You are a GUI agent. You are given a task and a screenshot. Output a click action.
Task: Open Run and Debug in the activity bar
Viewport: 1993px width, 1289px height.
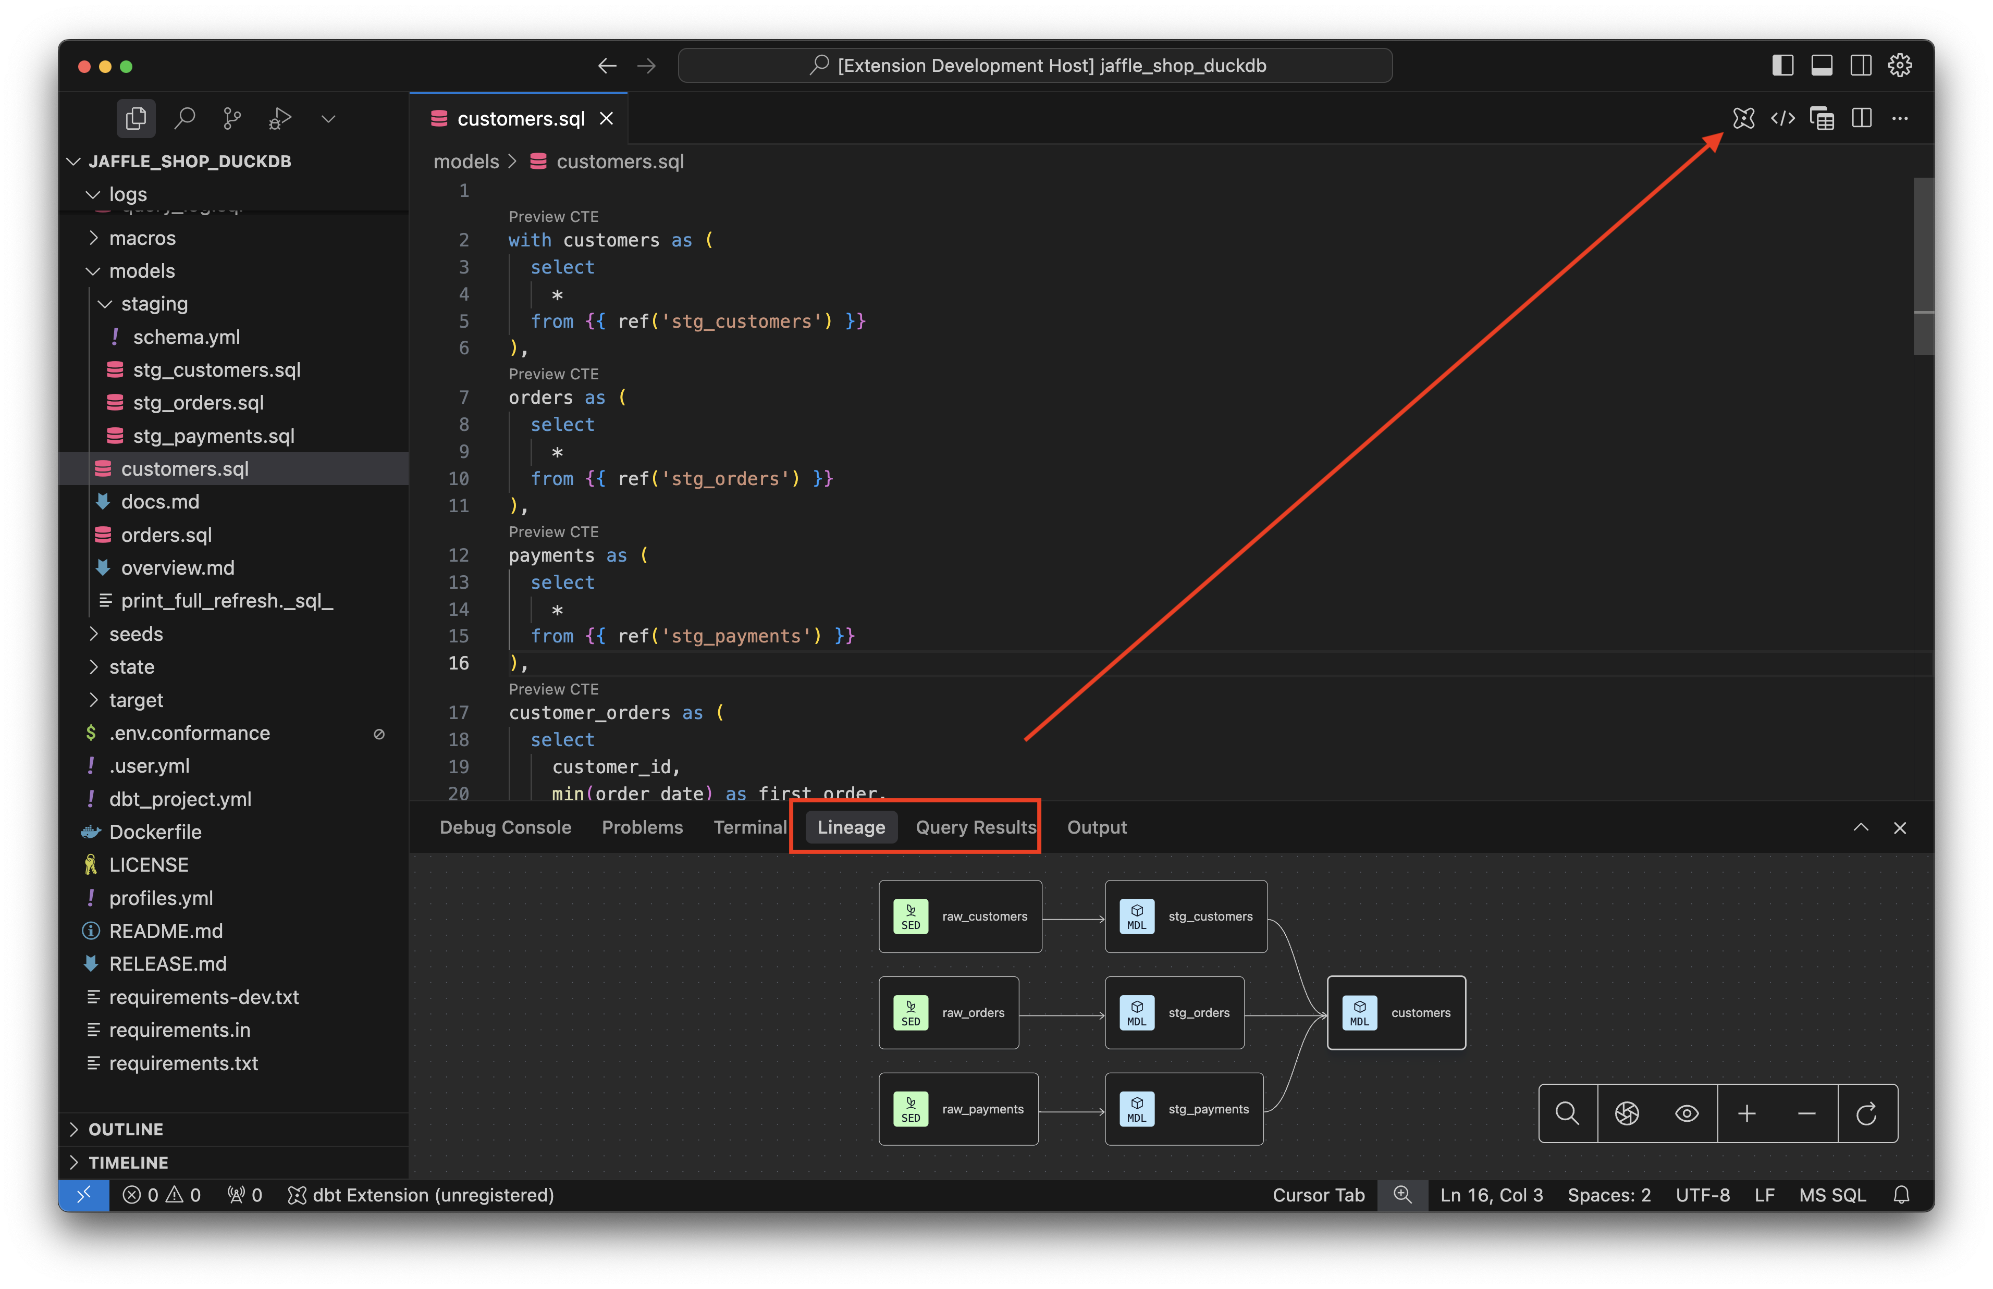tap(279, 118)
